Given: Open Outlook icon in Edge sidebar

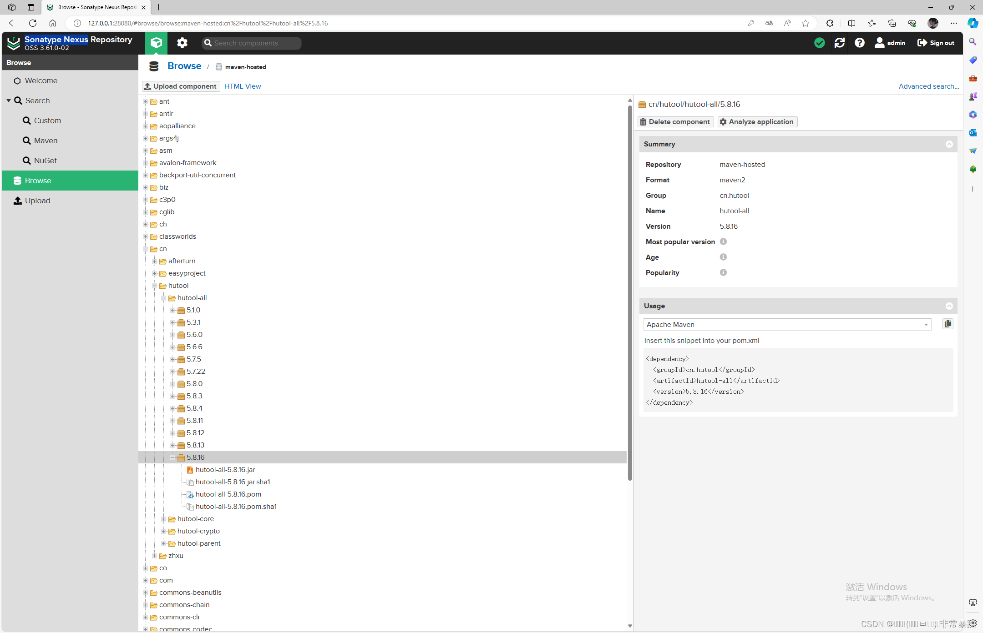Looking at the screenshot, I should tap(973, 132).
